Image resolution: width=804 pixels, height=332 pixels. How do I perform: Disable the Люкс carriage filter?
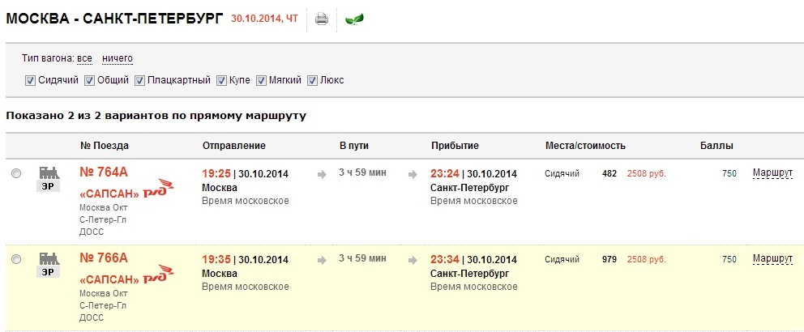(312, 80)
